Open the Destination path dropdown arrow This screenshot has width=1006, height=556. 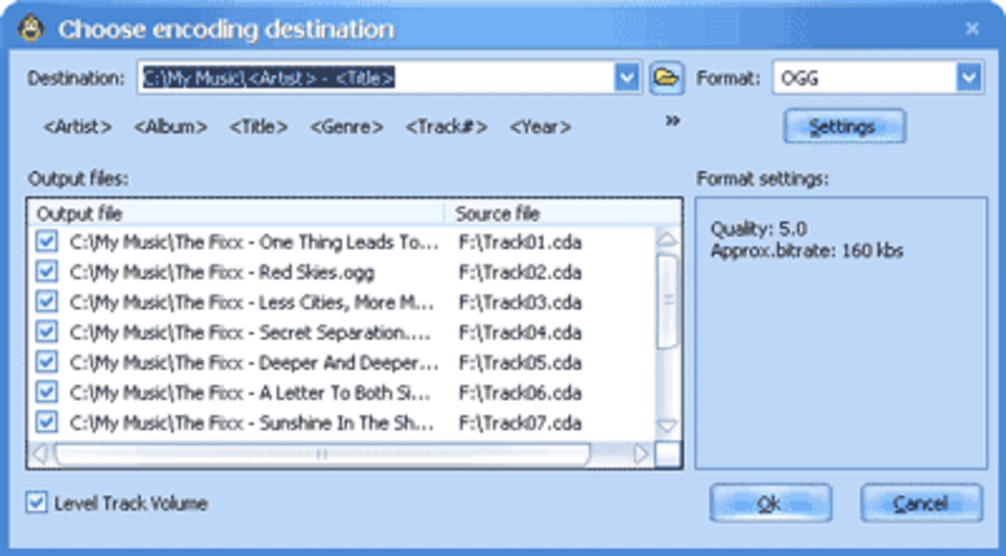627,78
